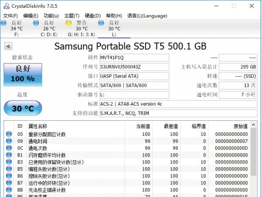This screenshot has width=261, height=197.
Task: Click the 属性名称 column header
Action: tap(38, 126)
